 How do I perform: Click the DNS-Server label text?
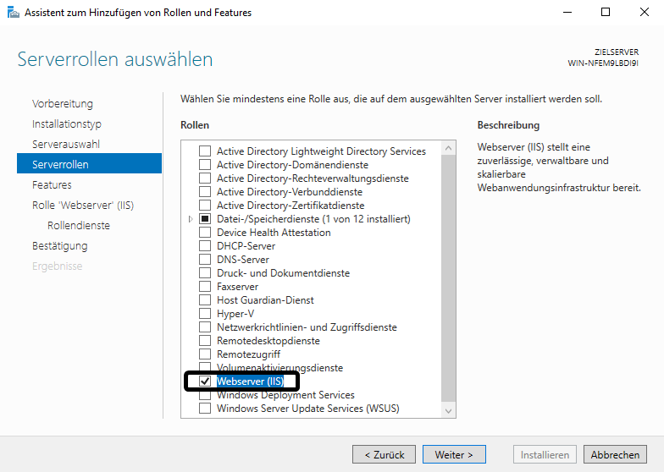click(242, 259)
